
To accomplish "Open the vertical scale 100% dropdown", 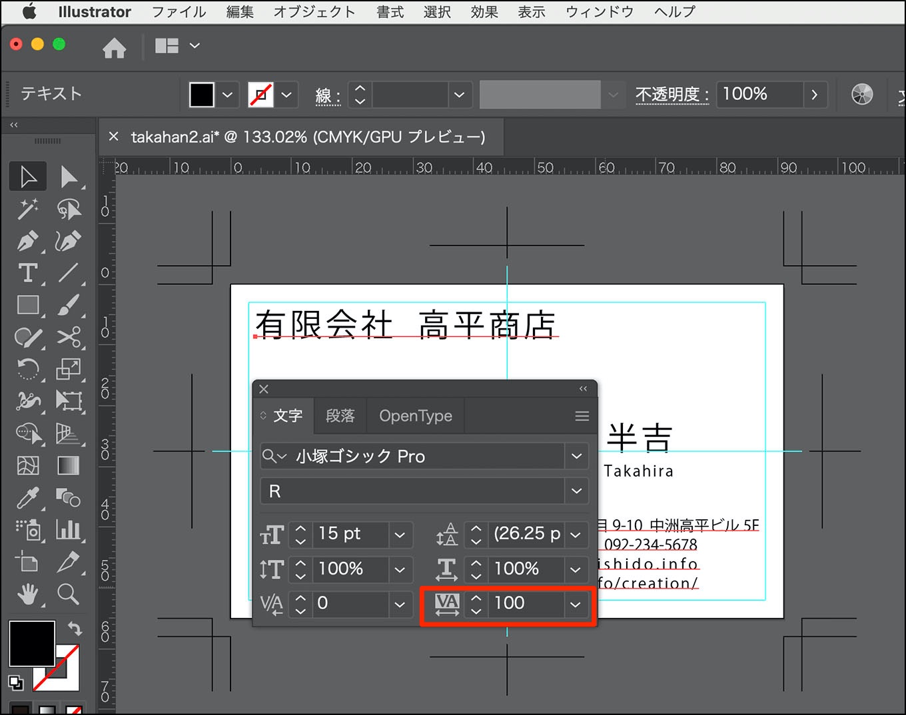I will (x=400, y=569).
